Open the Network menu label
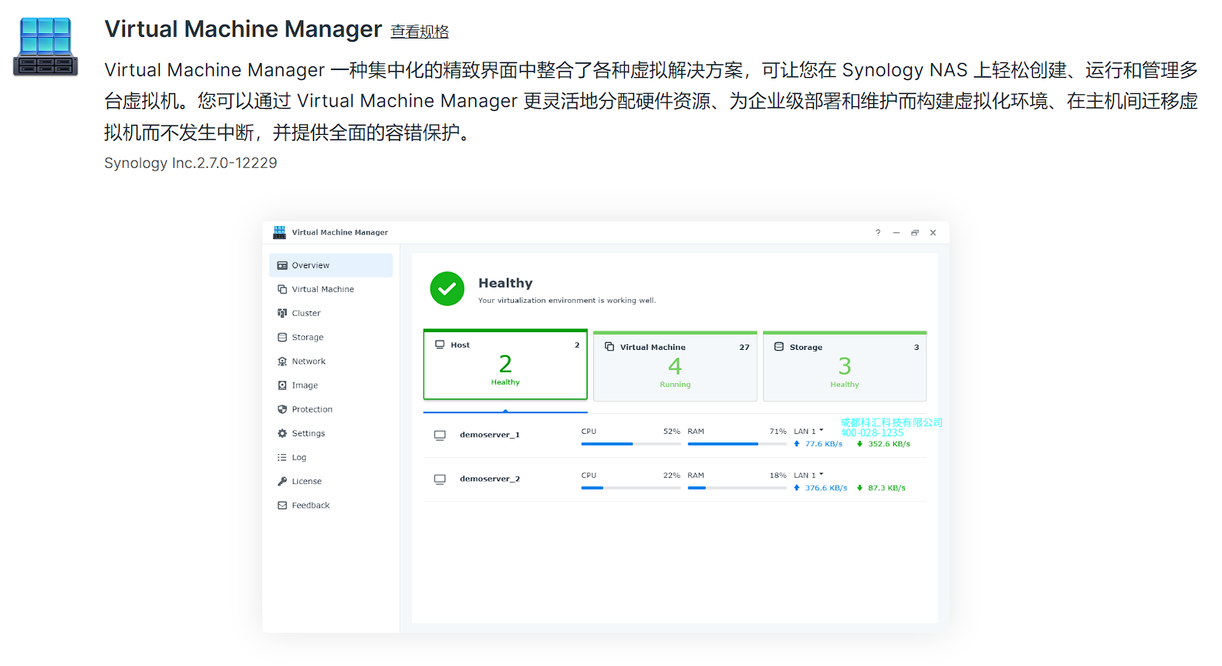 (x=309, y=361)
